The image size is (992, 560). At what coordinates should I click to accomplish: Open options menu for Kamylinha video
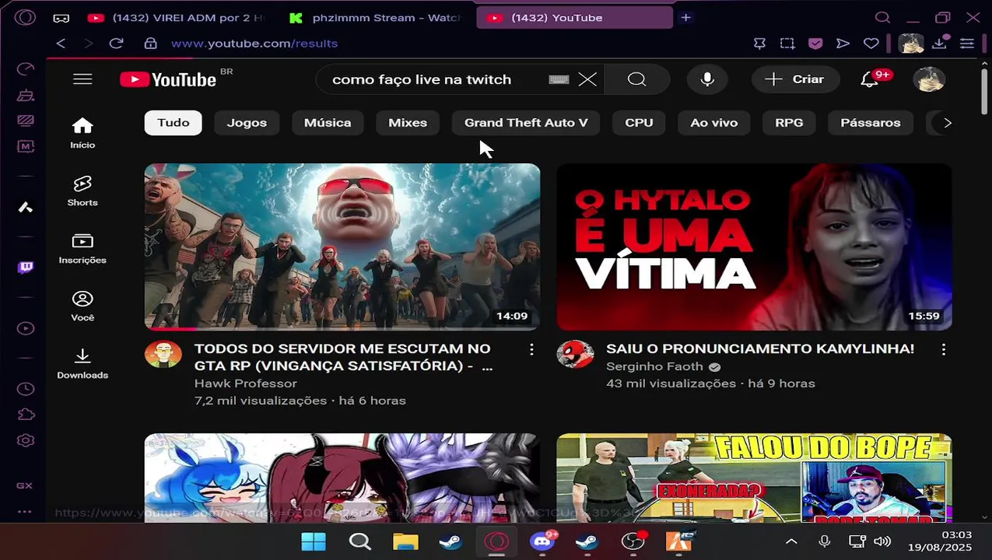click(943, 350)
